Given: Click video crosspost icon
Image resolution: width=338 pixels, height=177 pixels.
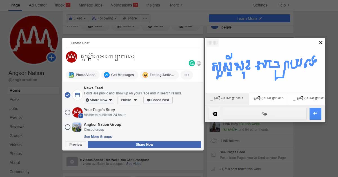Looking at the screenshot, I should click(72, 162).
